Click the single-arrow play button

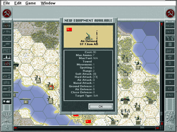coord(170,82)
